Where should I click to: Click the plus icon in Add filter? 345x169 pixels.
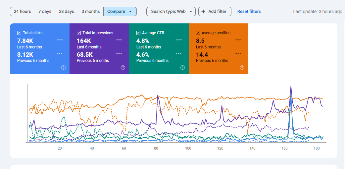203,12
